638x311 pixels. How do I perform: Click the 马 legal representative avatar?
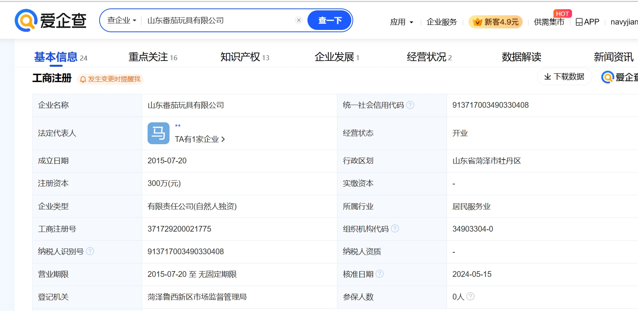coord(158,133)
